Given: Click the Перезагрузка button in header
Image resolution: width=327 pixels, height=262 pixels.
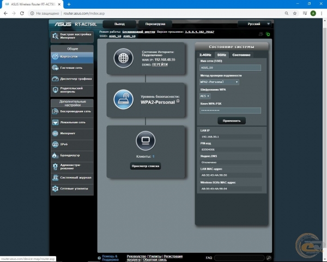Looking at the screenshot, I should (155, 24).
